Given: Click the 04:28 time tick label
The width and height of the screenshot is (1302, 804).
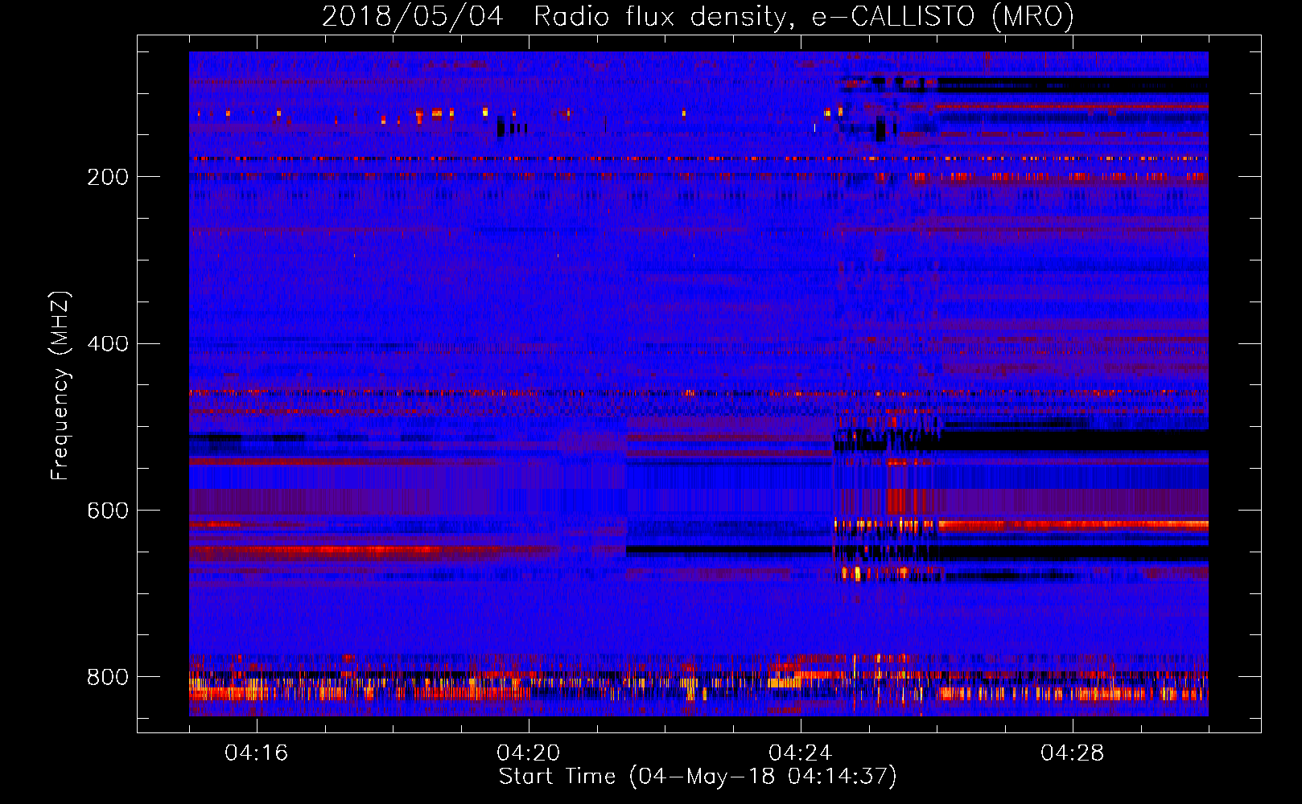Looking at the screenshot, I should tap(1073, 753).
